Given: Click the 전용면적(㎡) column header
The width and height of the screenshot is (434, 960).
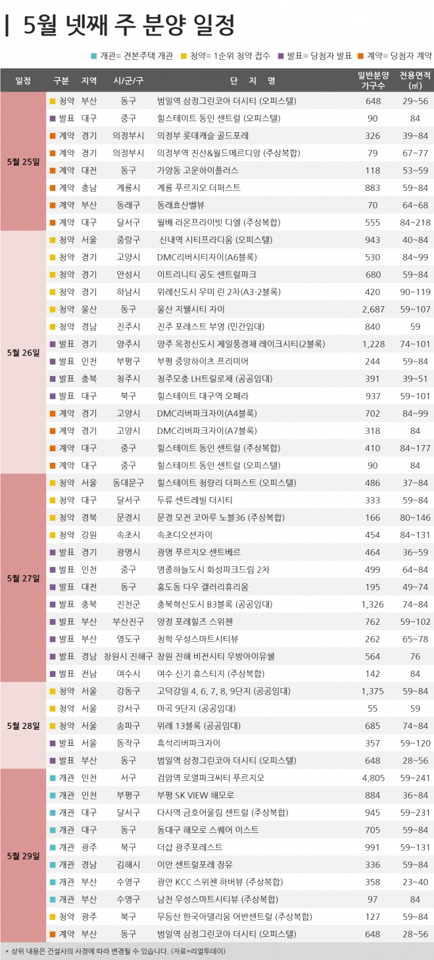Looking at the screenshot, I should (415, 80).
